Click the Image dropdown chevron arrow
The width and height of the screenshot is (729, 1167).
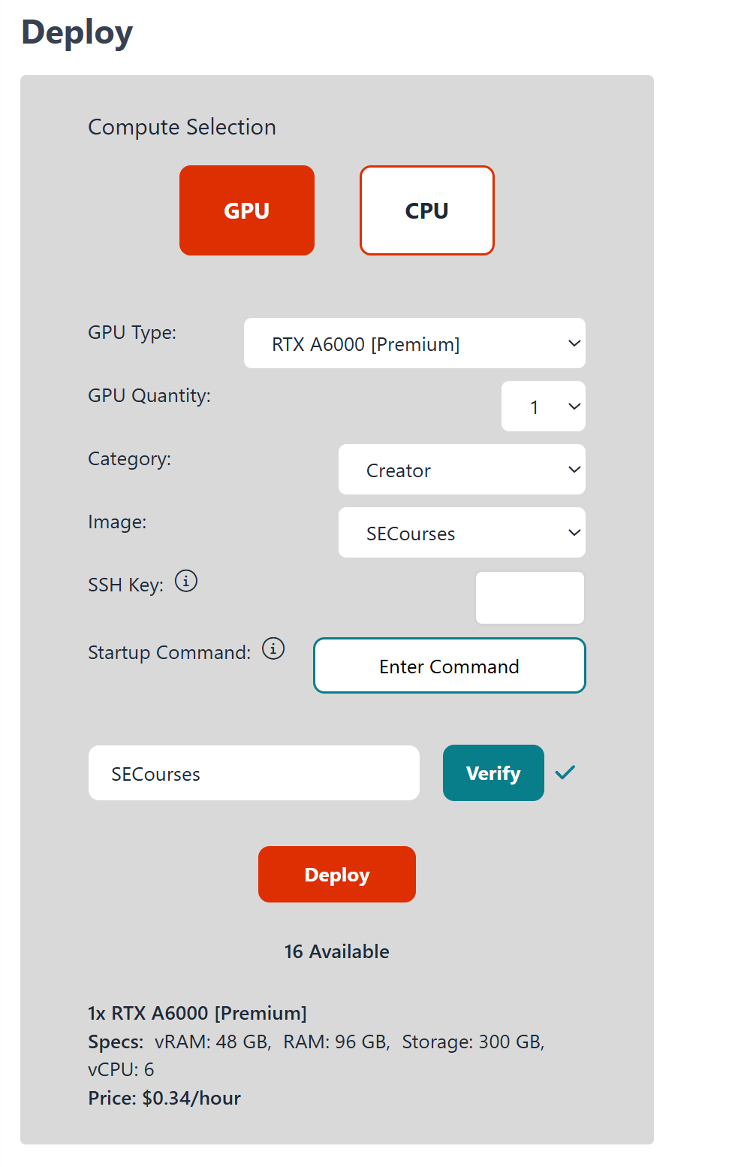tap(574, 533)
